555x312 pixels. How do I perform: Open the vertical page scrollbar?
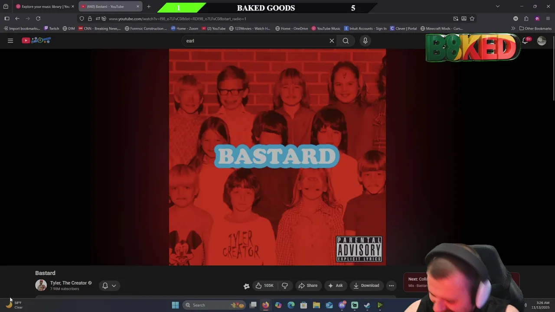coord(554,69)
